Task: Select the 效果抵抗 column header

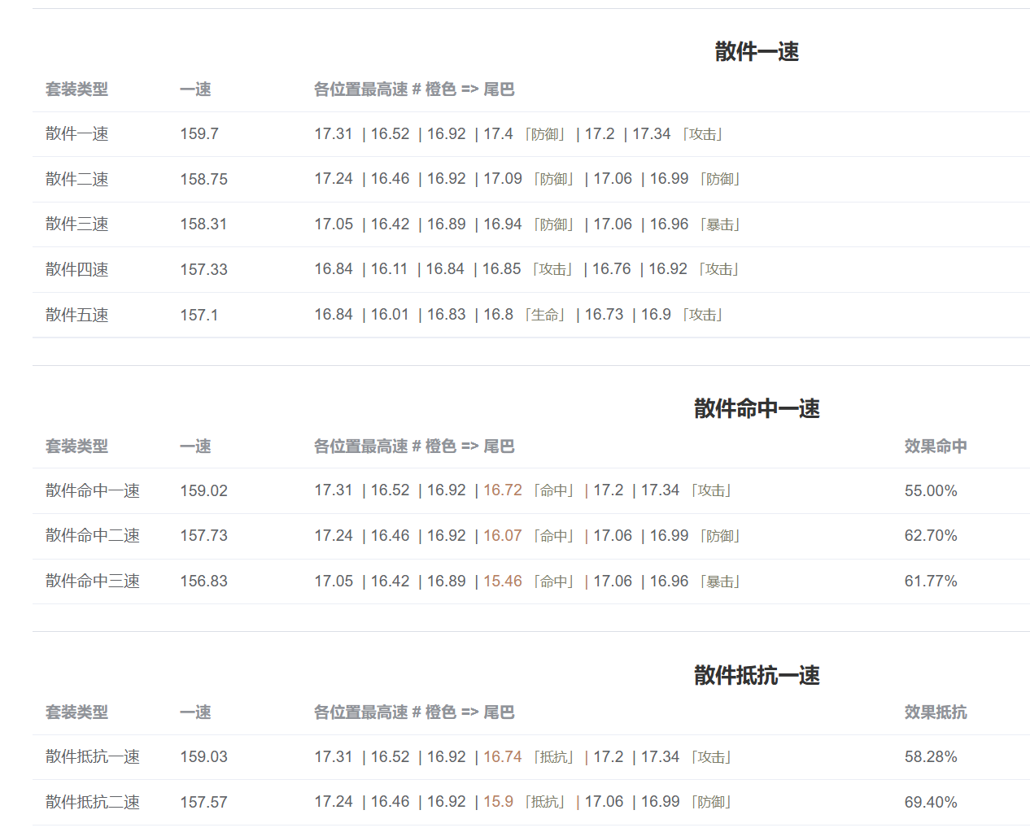Action: click(935, 712)
